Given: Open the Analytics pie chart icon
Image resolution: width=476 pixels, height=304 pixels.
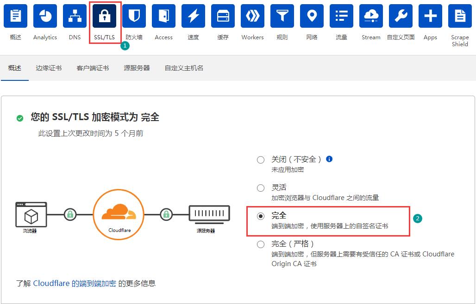Looking at the screenshot, I should 45,16.
